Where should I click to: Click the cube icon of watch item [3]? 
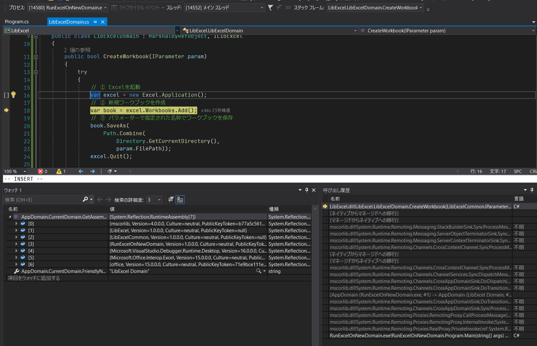pos(23,244)
